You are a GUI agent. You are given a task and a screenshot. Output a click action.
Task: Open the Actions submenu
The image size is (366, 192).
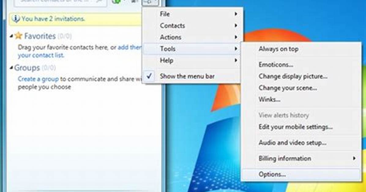tap(192, 37)
